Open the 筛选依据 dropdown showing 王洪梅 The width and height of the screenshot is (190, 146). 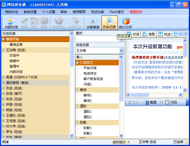click(x=121, y=51)
